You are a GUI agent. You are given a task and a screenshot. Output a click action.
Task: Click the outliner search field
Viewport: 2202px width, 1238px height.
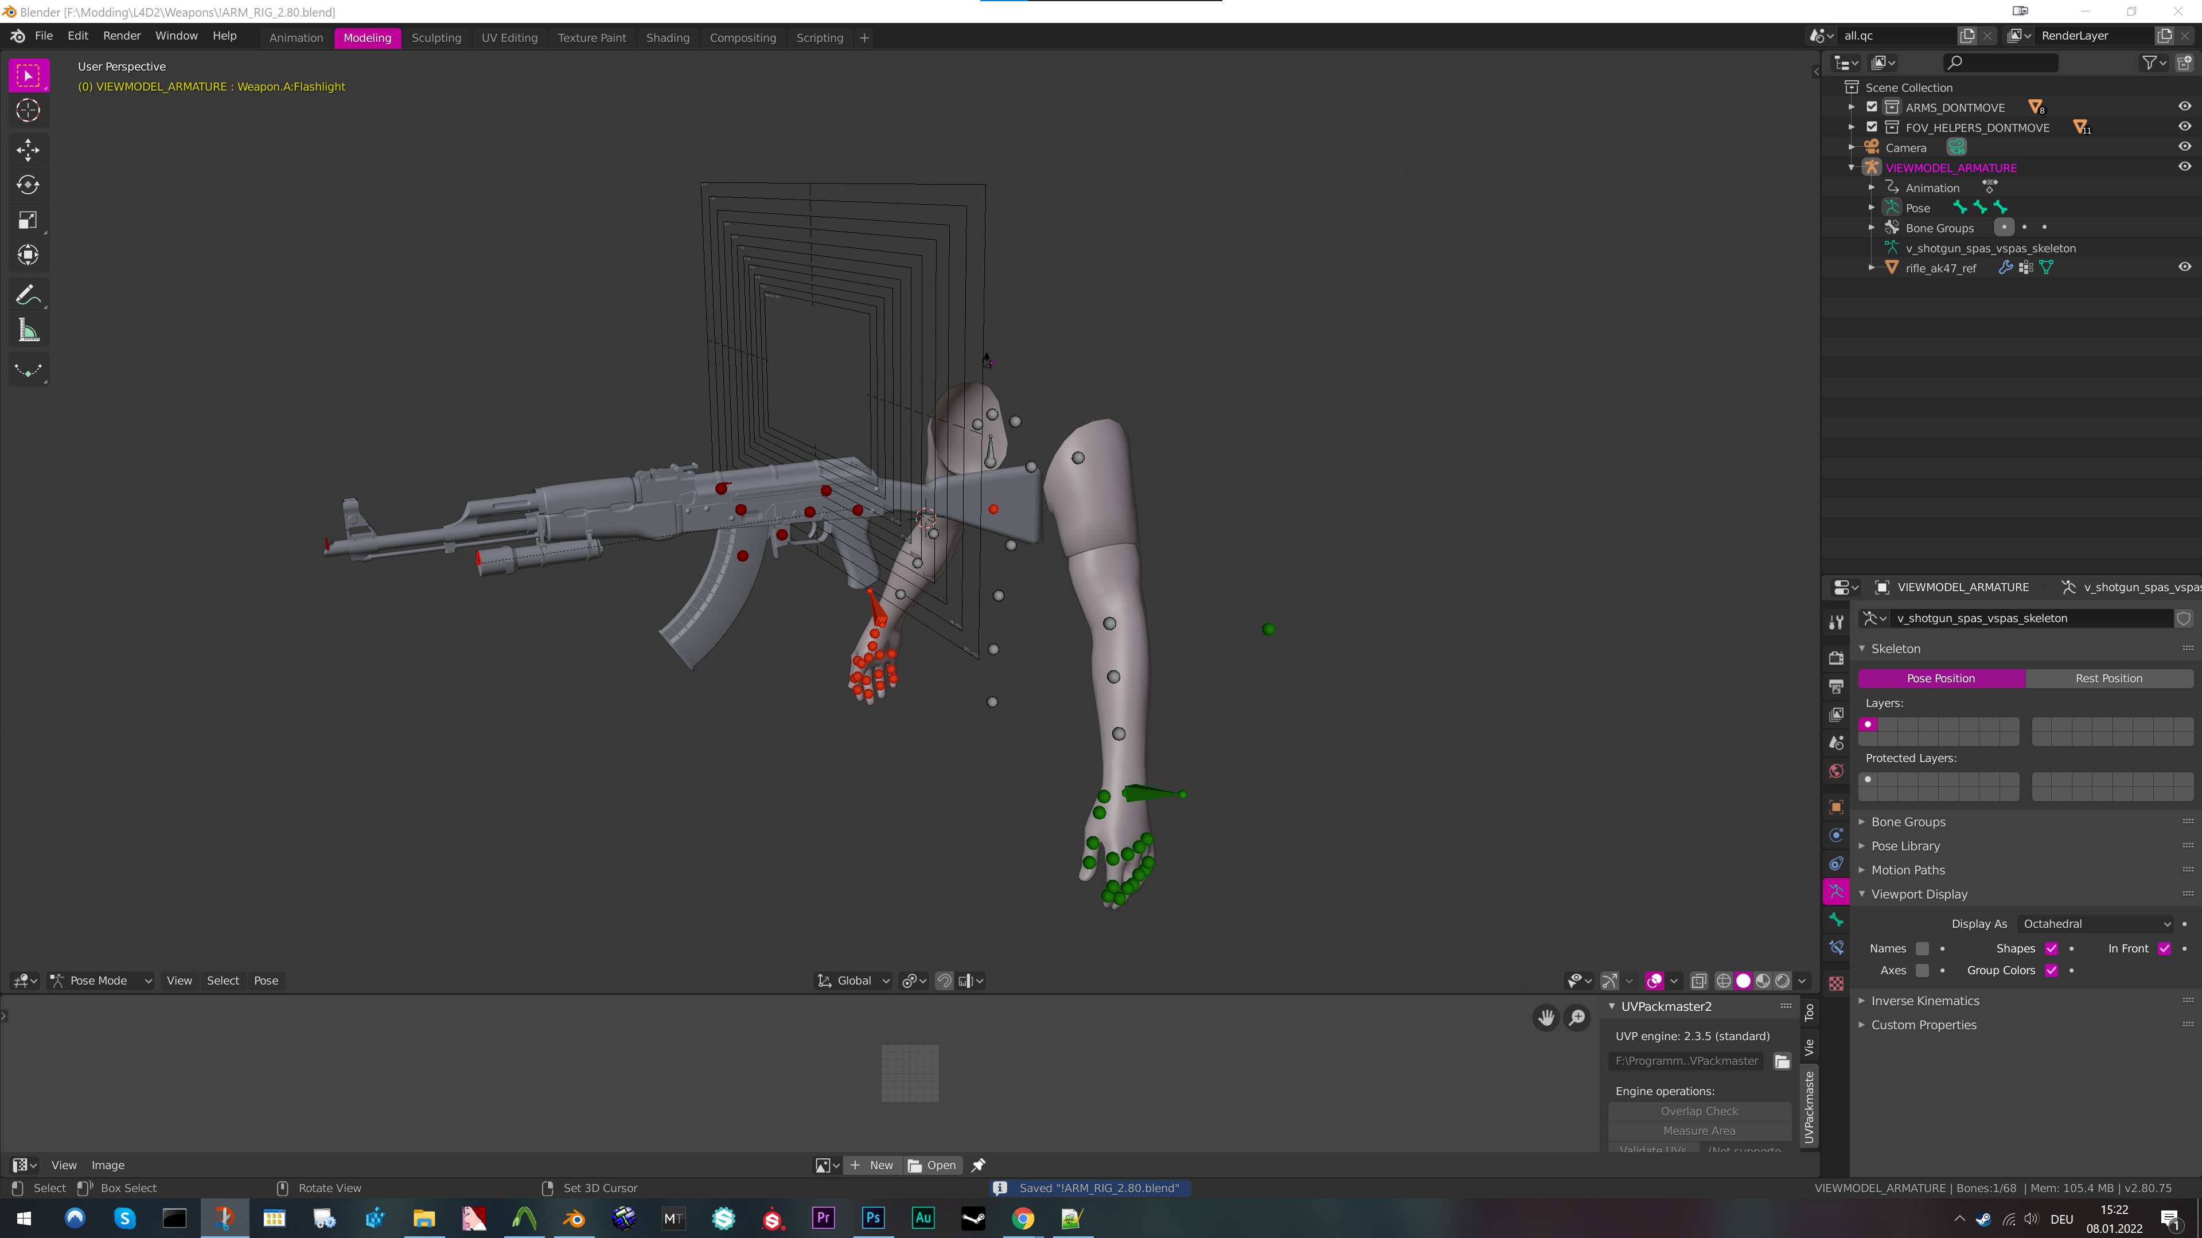[x=2000, y=63]
